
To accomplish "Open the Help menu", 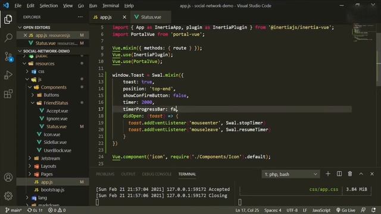I will point(129,5).
